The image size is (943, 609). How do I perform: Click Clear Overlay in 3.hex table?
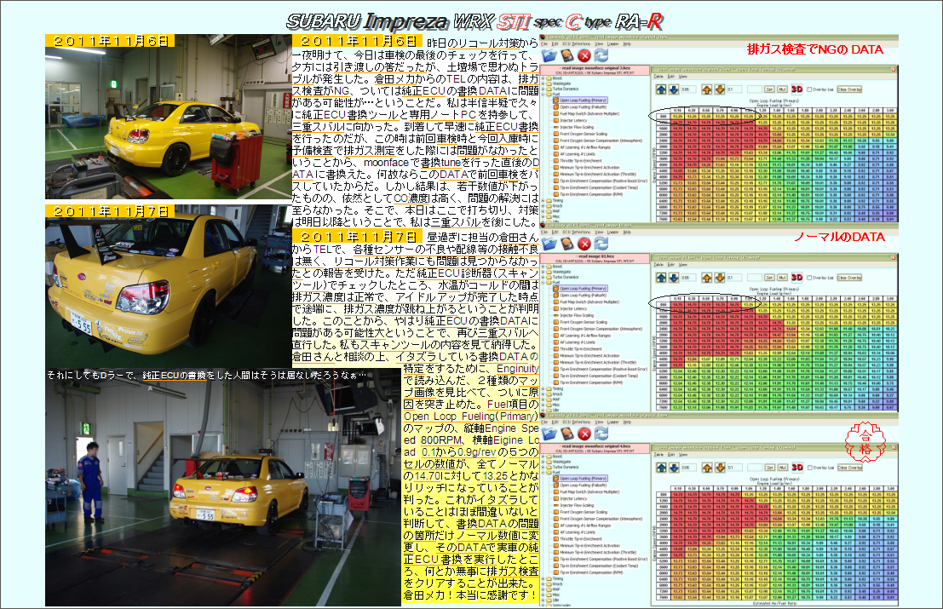849,89
